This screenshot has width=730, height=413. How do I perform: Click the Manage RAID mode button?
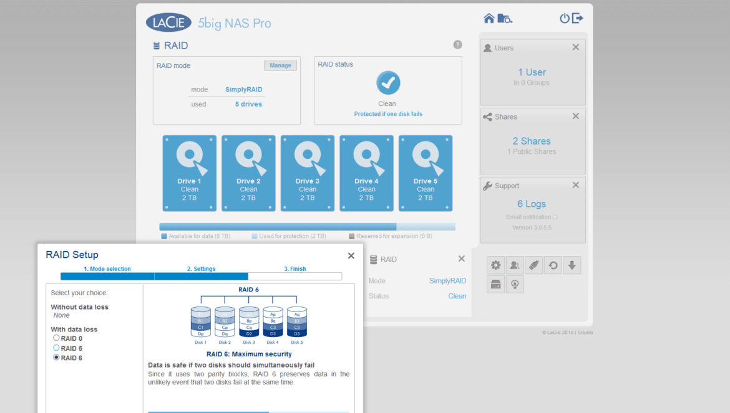click(x=280, y=65)
